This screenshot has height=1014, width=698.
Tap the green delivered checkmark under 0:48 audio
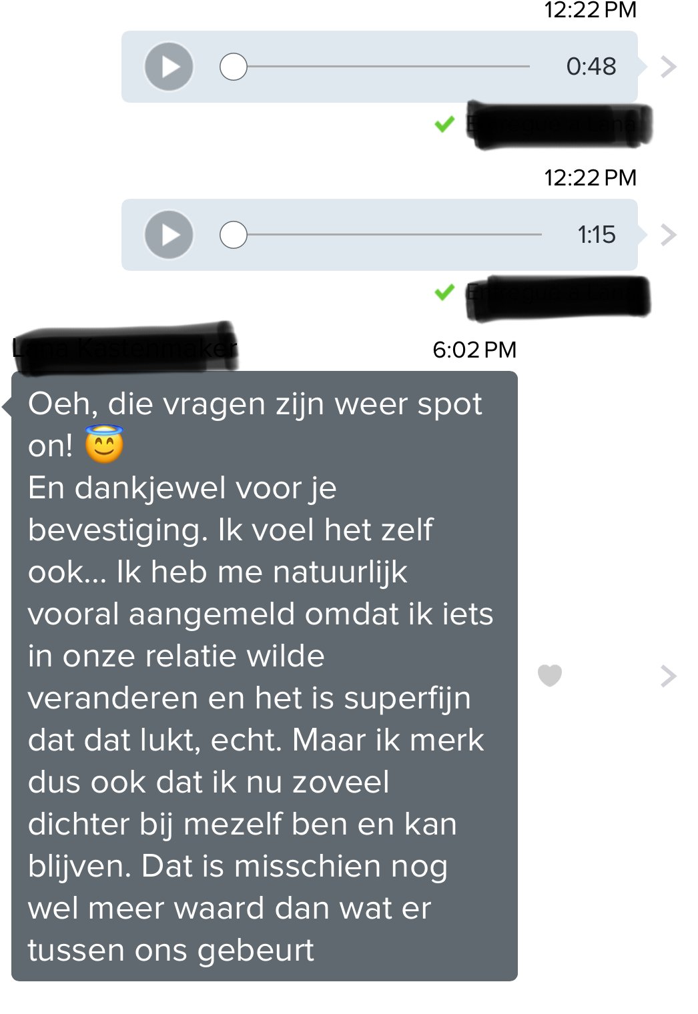coord(444,123)
